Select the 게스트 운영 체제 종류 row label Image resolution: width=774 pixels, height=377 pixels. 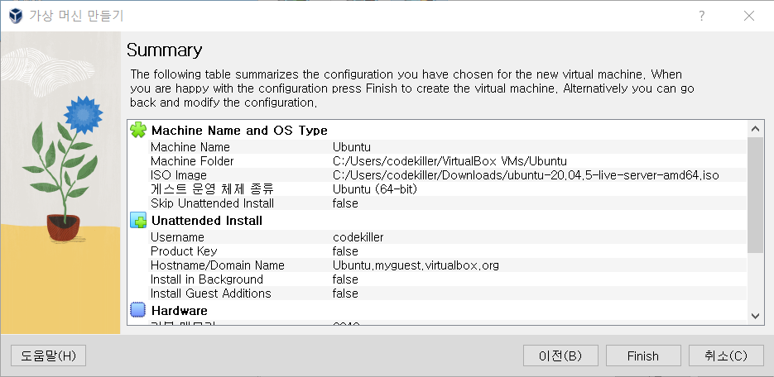(212, 188)
